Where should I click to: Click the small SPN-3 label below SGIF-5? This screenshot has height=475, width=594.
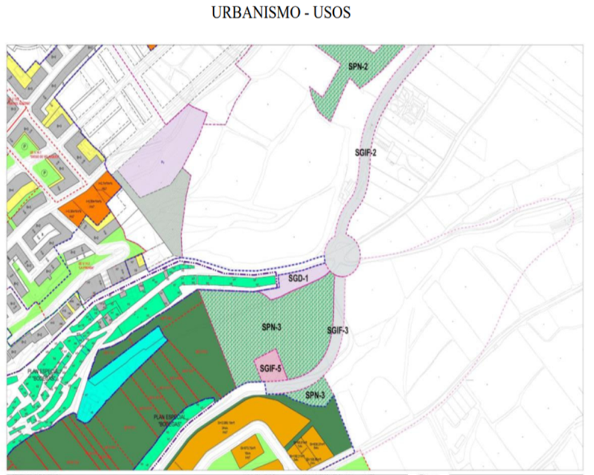(x=315, y=395)
